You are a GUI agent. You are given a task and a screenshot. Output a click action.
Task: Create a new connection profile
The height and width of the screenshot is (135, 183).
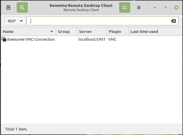pos(8,7)
